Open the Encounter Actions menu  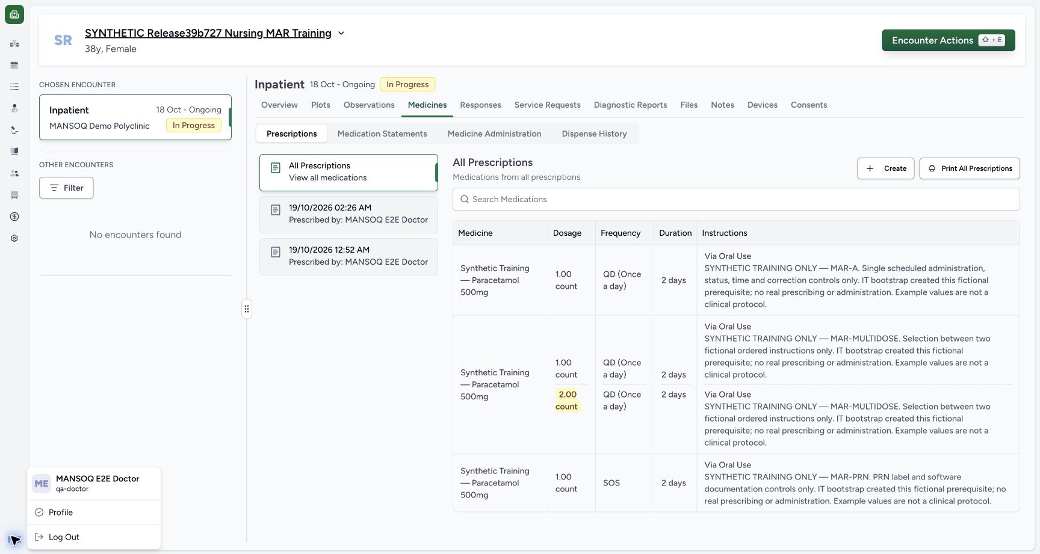click(x=949, y=40)
